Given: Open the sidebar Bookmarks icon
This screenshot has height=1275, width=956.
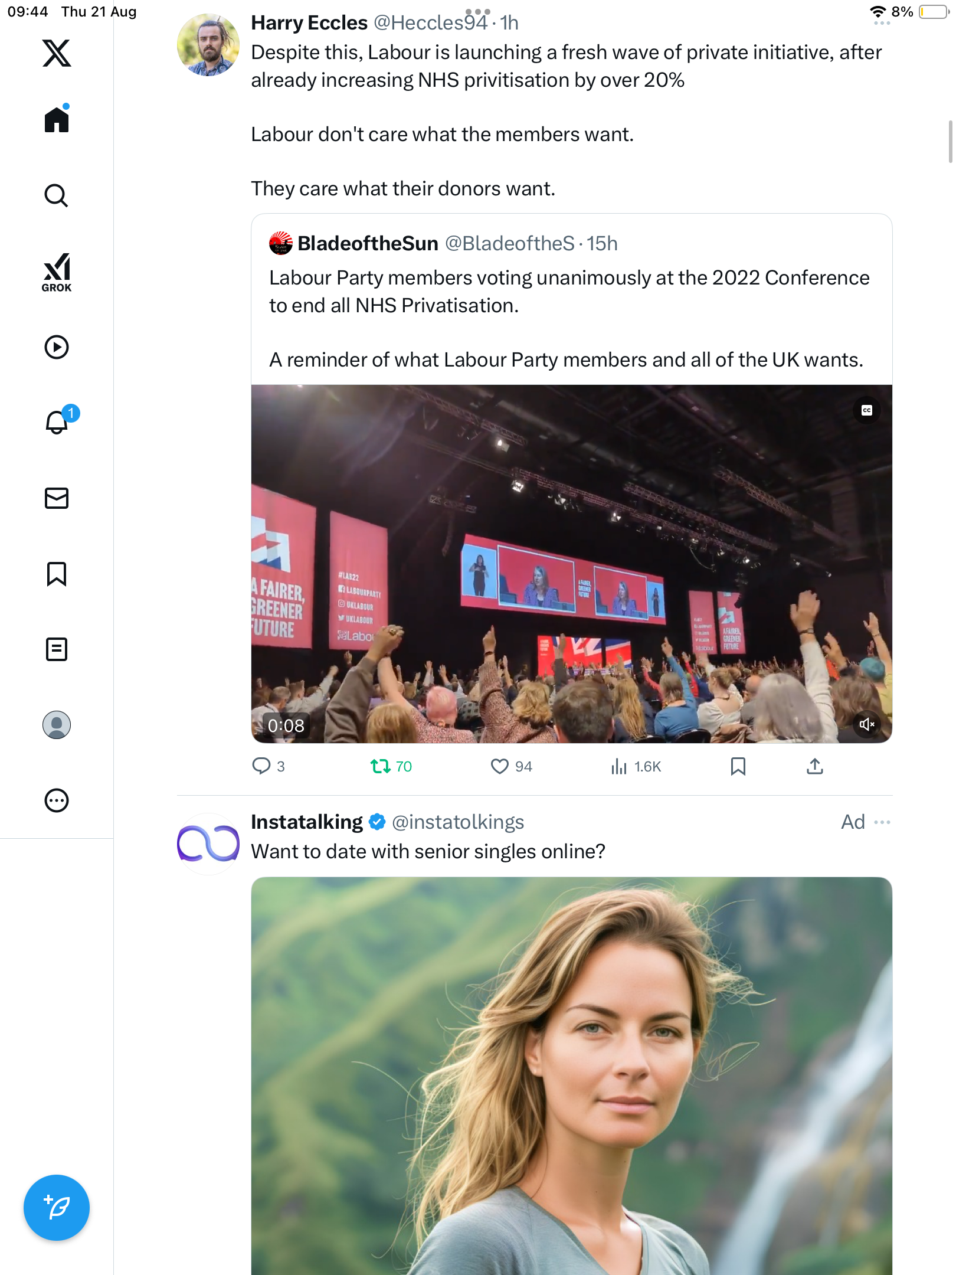Looking at the screenshot, I should pos(57,574).
